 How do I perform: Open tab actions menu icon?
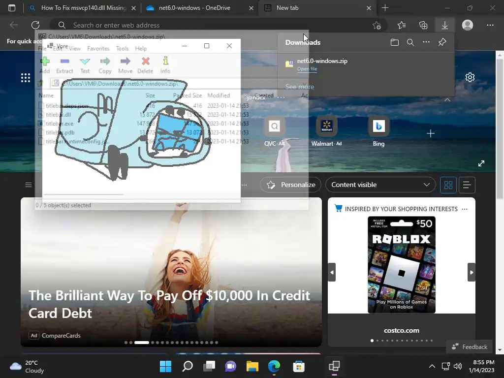coord(12,8)
